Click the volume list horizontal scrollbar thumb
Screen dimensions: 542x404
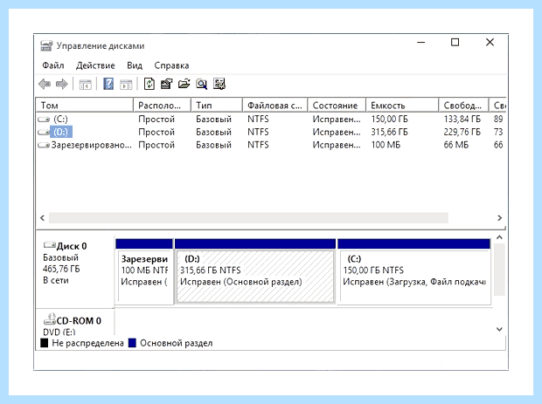coord(248,217)
